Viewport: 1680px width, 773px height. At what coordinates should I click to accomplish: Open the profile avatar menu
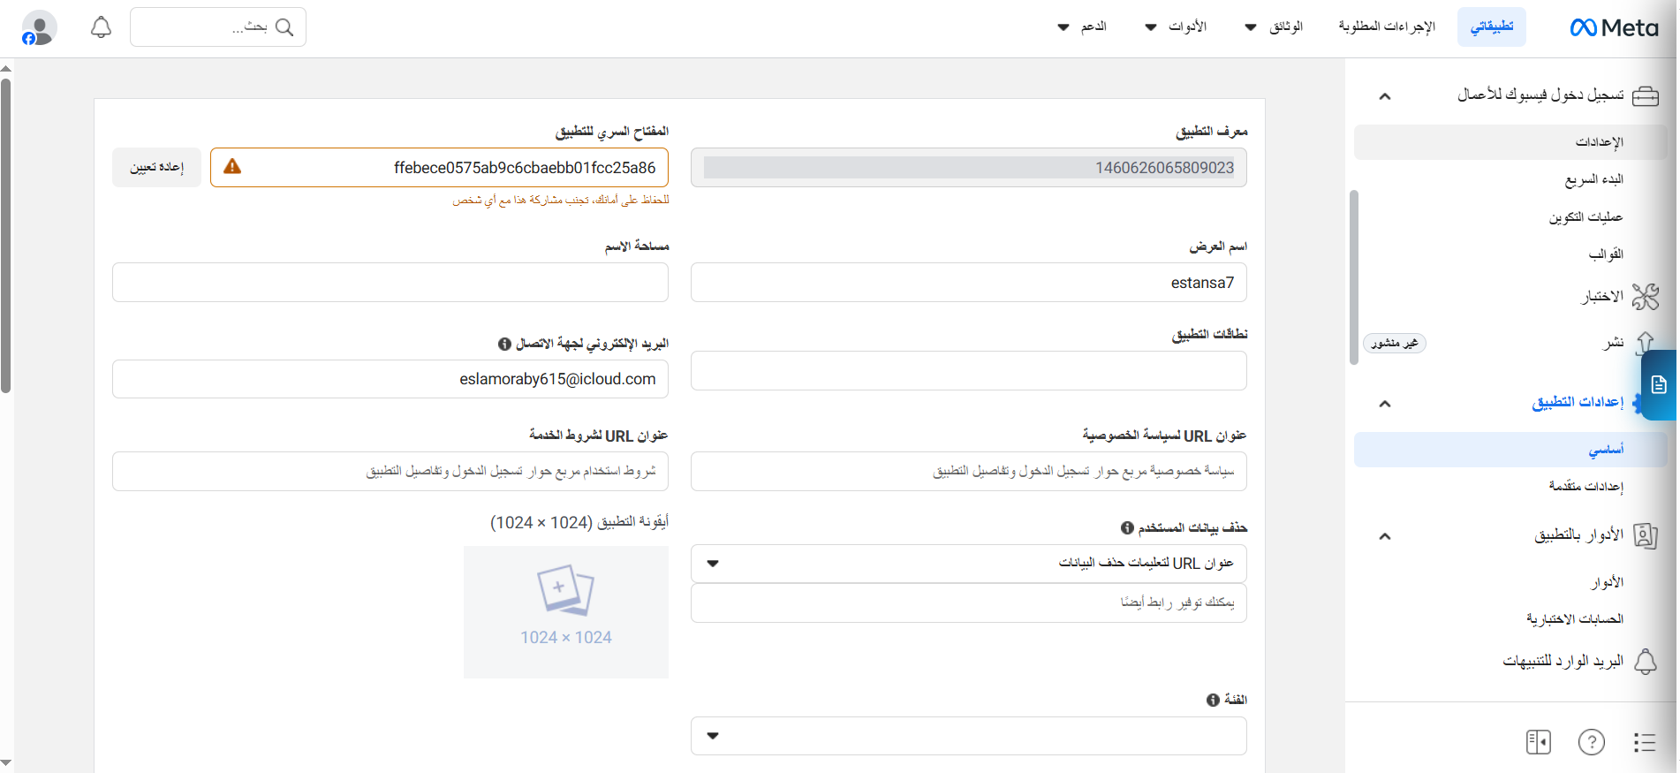pyautogui.click(x=39, y=27)
